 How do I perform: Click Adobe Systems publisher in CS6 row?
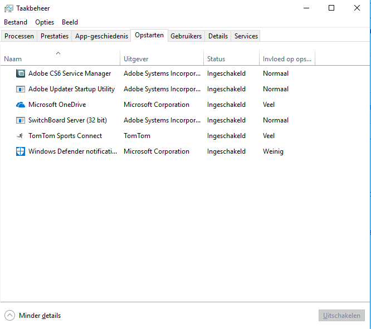click(162, 73)
